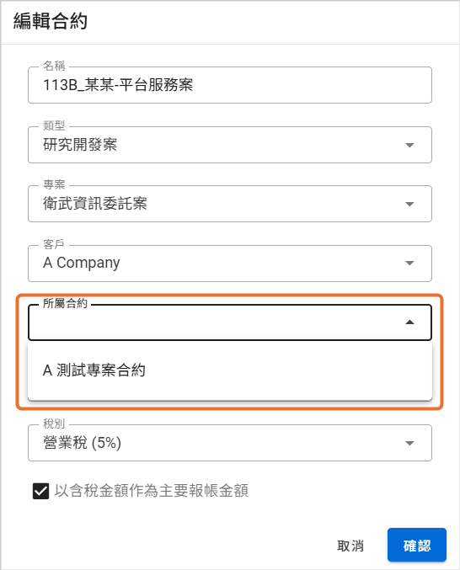
Task: Collapse 所屬合約 list via its up arrow
Action: click(x=409, y=322)
